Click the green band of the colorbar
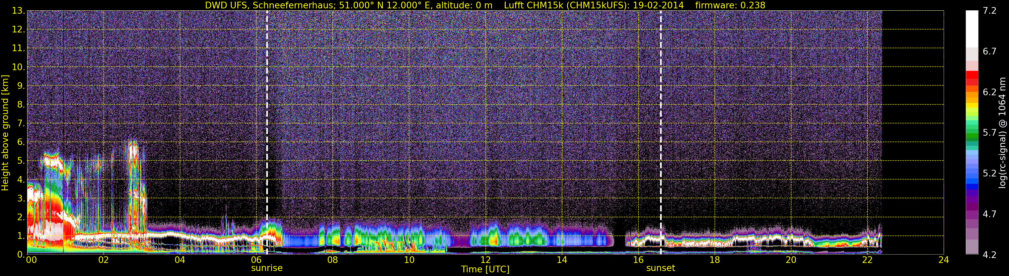This screenshot has width=1009, height=276. [x=972, y=133]
